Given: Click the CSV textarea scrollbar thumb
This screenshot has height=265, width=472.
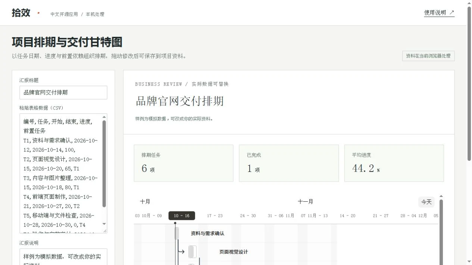Looking at the screenshot, I should click(x=104, y=164).
